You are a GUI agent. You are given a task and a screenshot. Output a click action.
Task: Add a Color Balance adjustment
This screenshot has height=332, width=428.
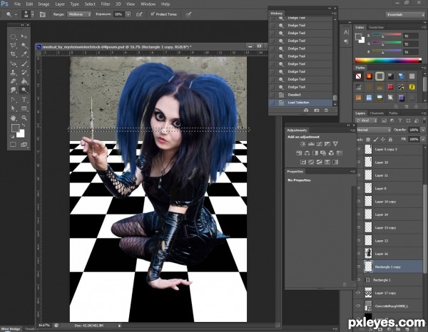[307, 153]
